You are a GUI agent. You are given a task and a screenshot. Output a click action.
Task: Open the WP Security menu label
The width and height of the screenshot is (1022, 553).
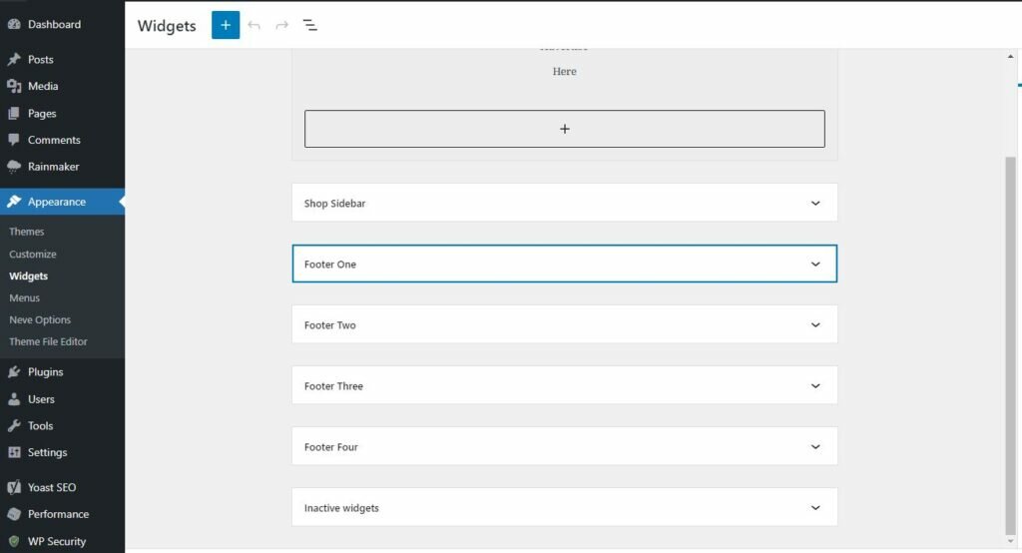(57, 541)
